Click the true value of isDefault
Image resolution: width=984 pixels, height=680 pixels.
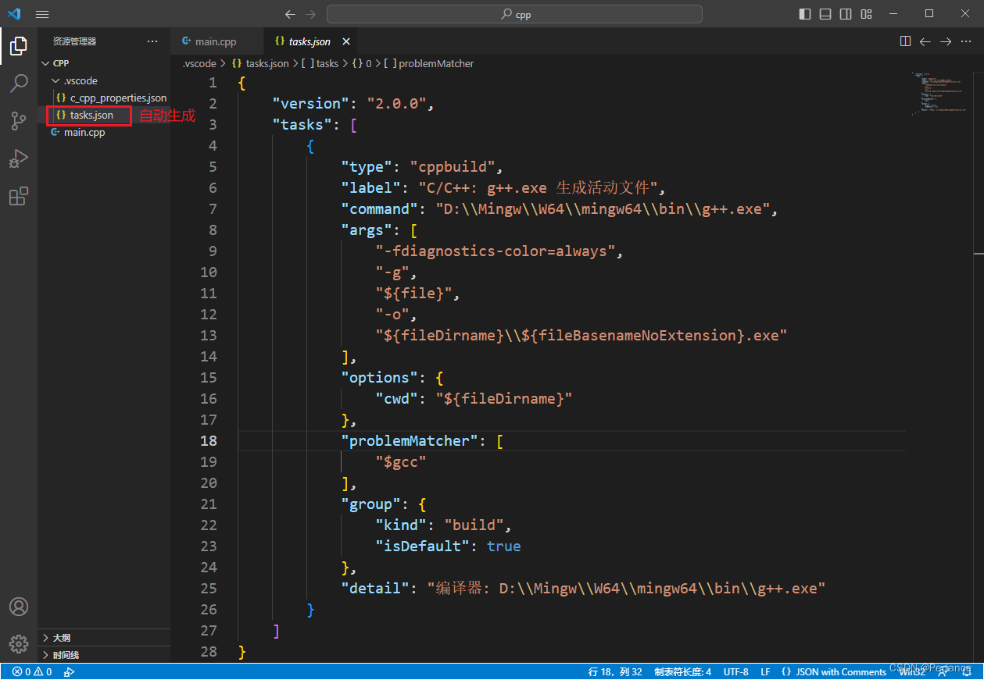pyautogui.click(x=504, y=546)
